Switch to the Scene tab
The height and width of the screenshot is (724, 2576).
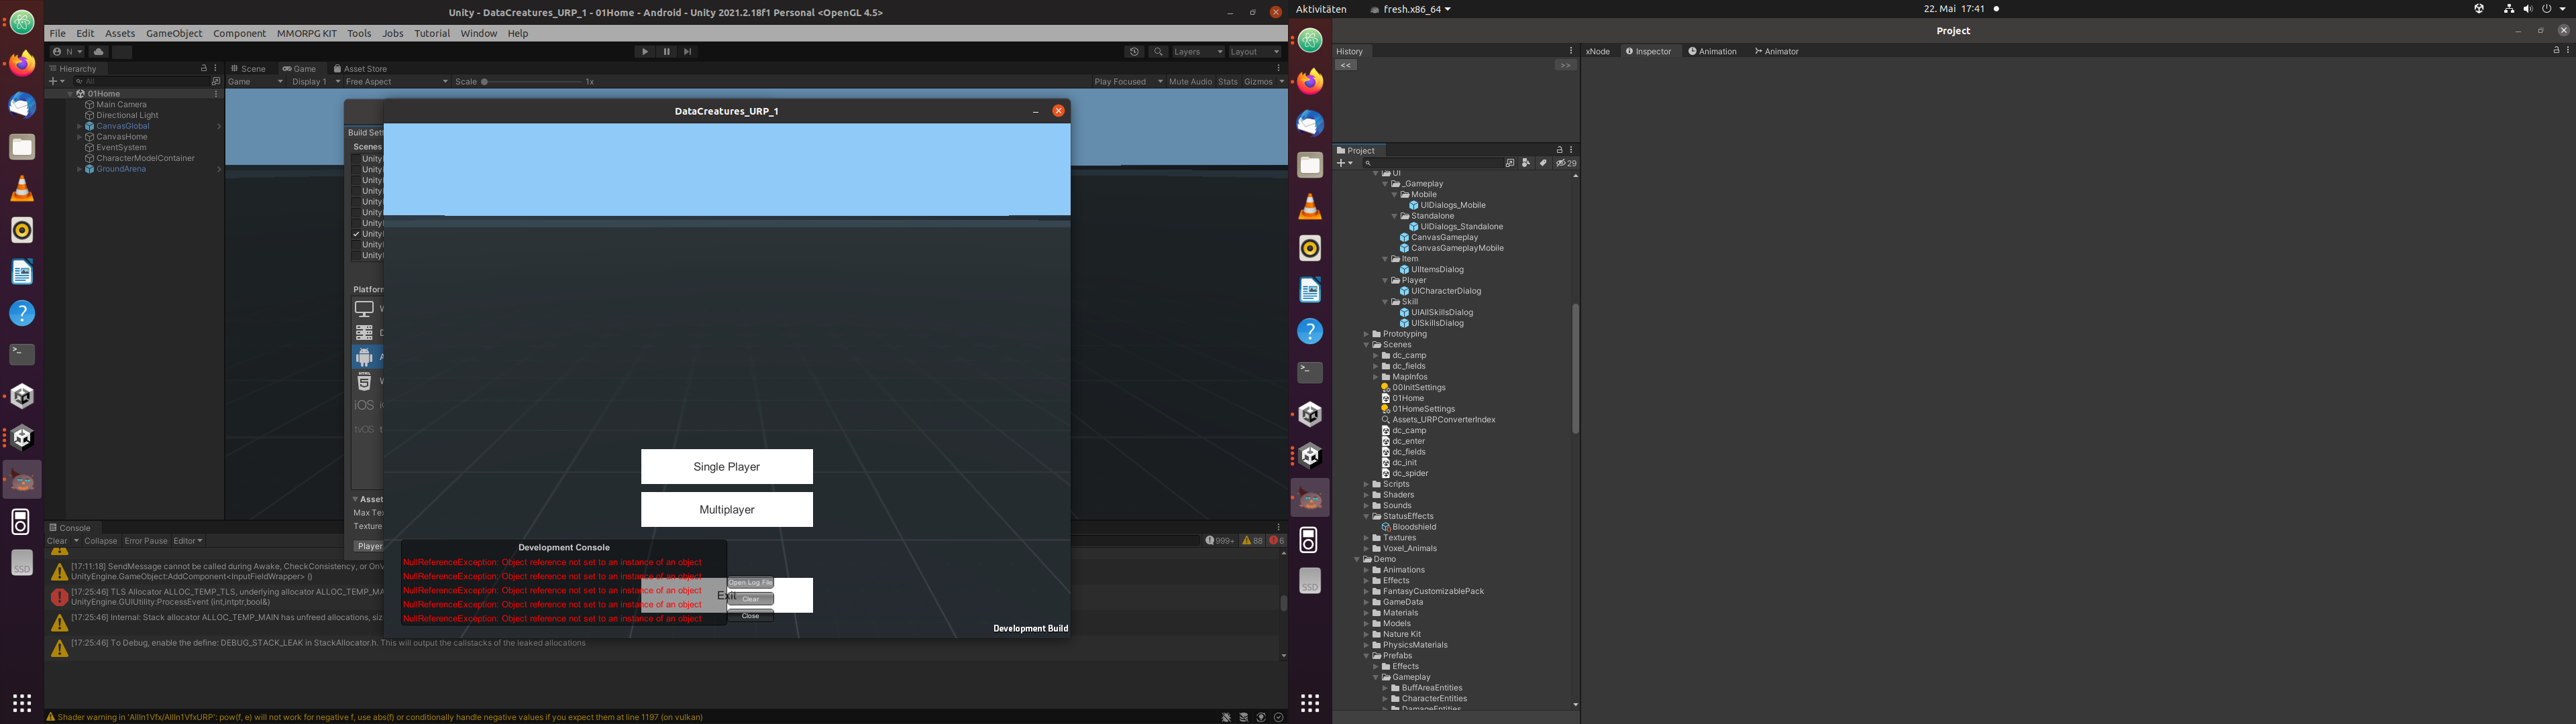(248, 69)
